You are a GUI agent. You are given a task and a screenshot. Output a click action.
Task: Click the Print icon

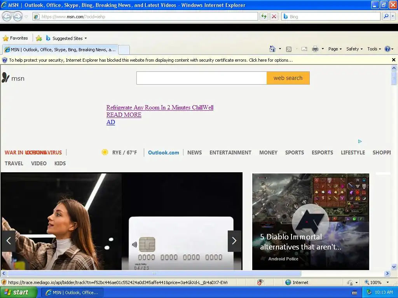(315, 49)
